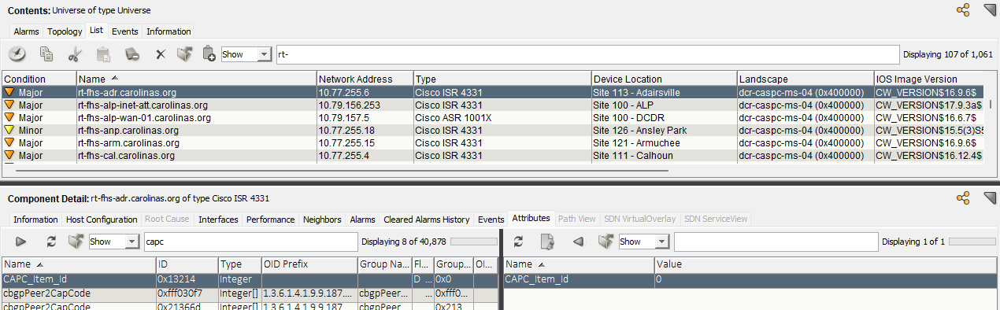Sort by Landscape column header
Screen dimensions: 1000x310
(805, 79)
